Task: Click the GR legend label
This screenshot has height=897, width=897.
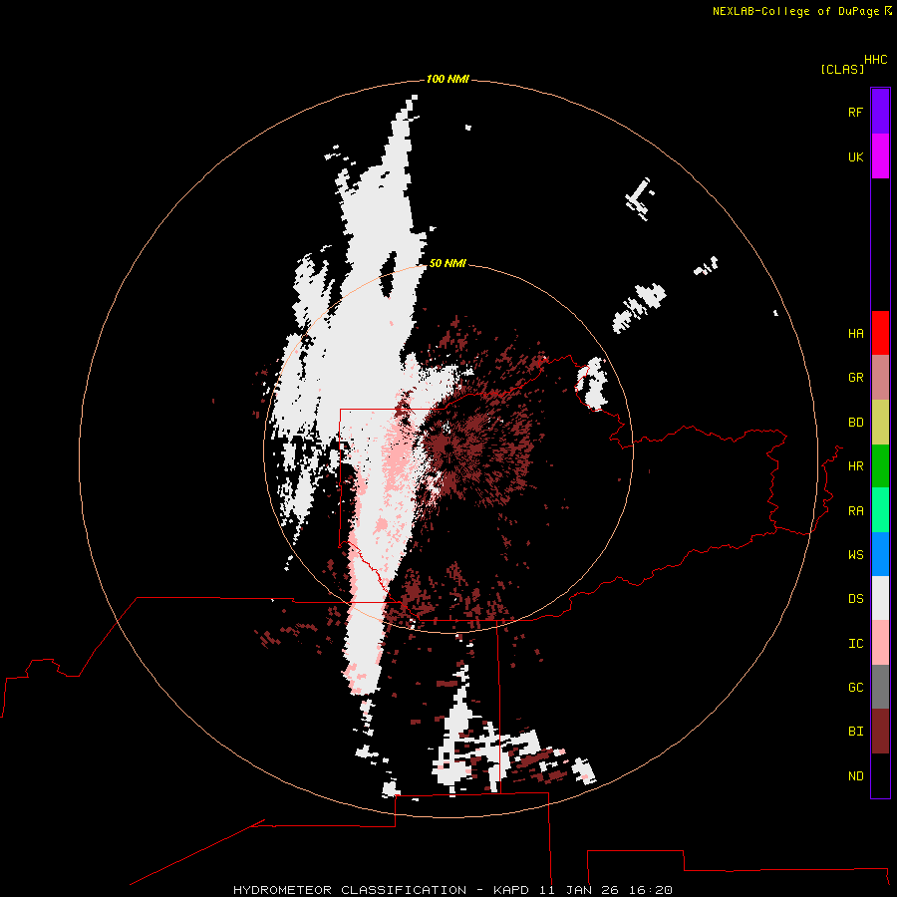Action: point(855,378)
